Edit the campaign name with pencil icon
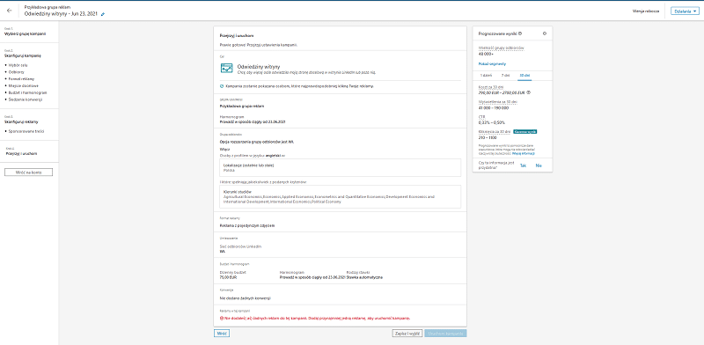Viewport: 704px width, 345px height. point(103,14)
